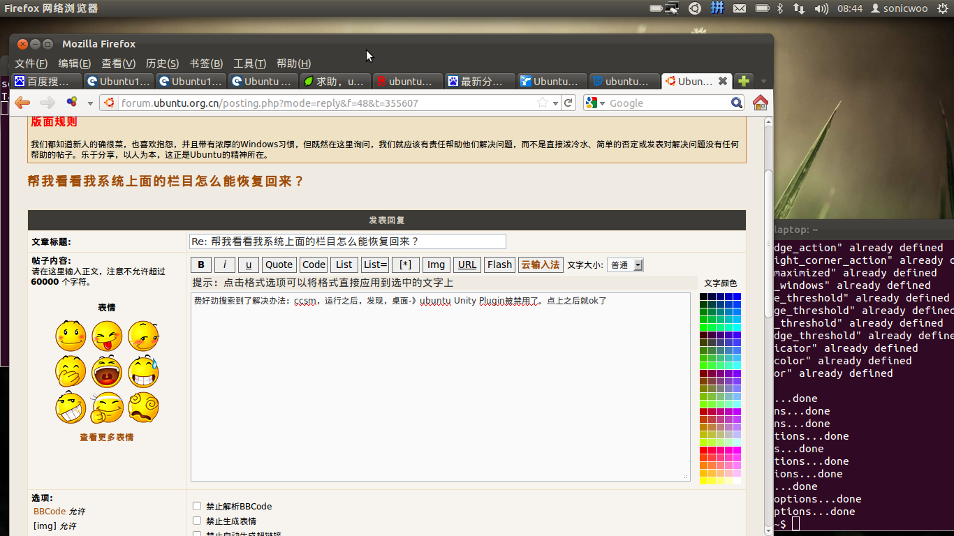Click the List= button

[376, 265]
